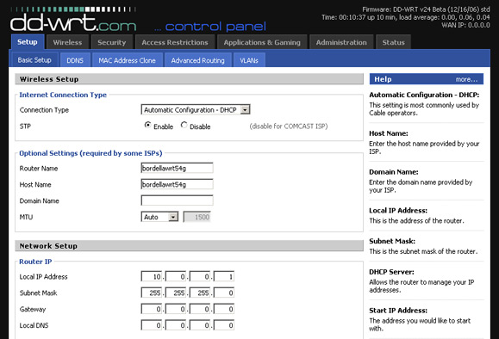This screenshot has width=499, height=339.
Task: Click second octet of Local DNS
Action: tap(176, 325)
